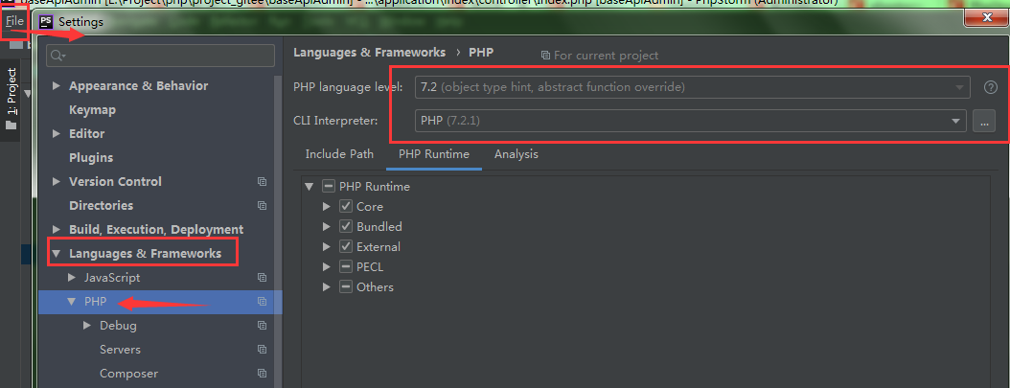Image resolution: width=1010 pixels, height=388 pixels.
Task: Switch to the Include Path tab
Action: [339, 154]
